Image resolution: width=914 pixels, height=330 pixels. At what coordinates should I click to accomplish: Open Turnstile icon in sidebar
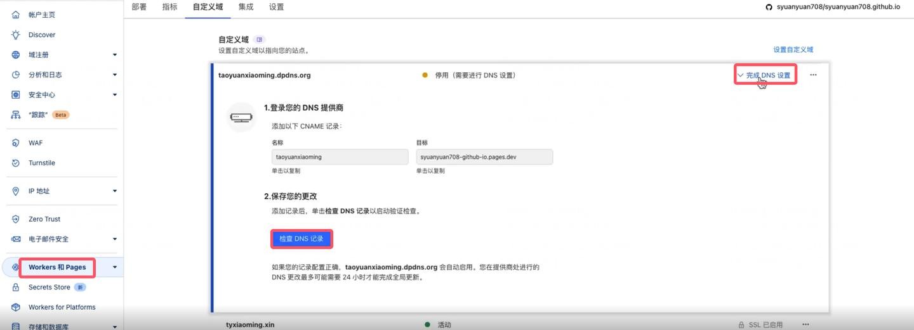click(16, 163)
